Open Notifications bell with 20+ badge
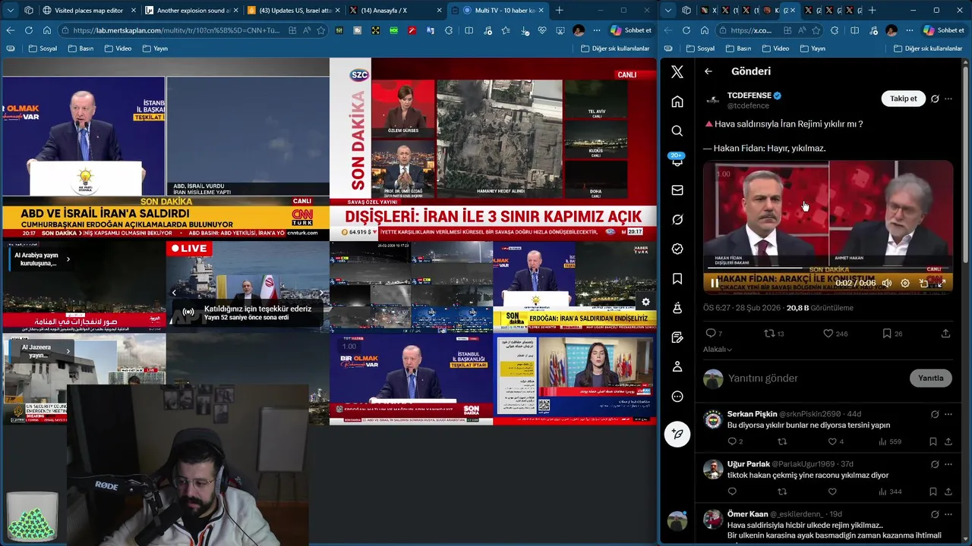The height and width of the screenshot is (546, 972). tap(677, 161)
